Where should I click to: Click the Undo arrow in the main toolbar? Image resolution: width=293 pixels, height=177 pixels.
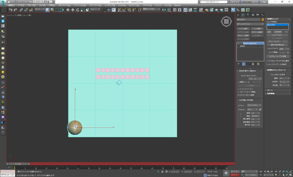11,10
